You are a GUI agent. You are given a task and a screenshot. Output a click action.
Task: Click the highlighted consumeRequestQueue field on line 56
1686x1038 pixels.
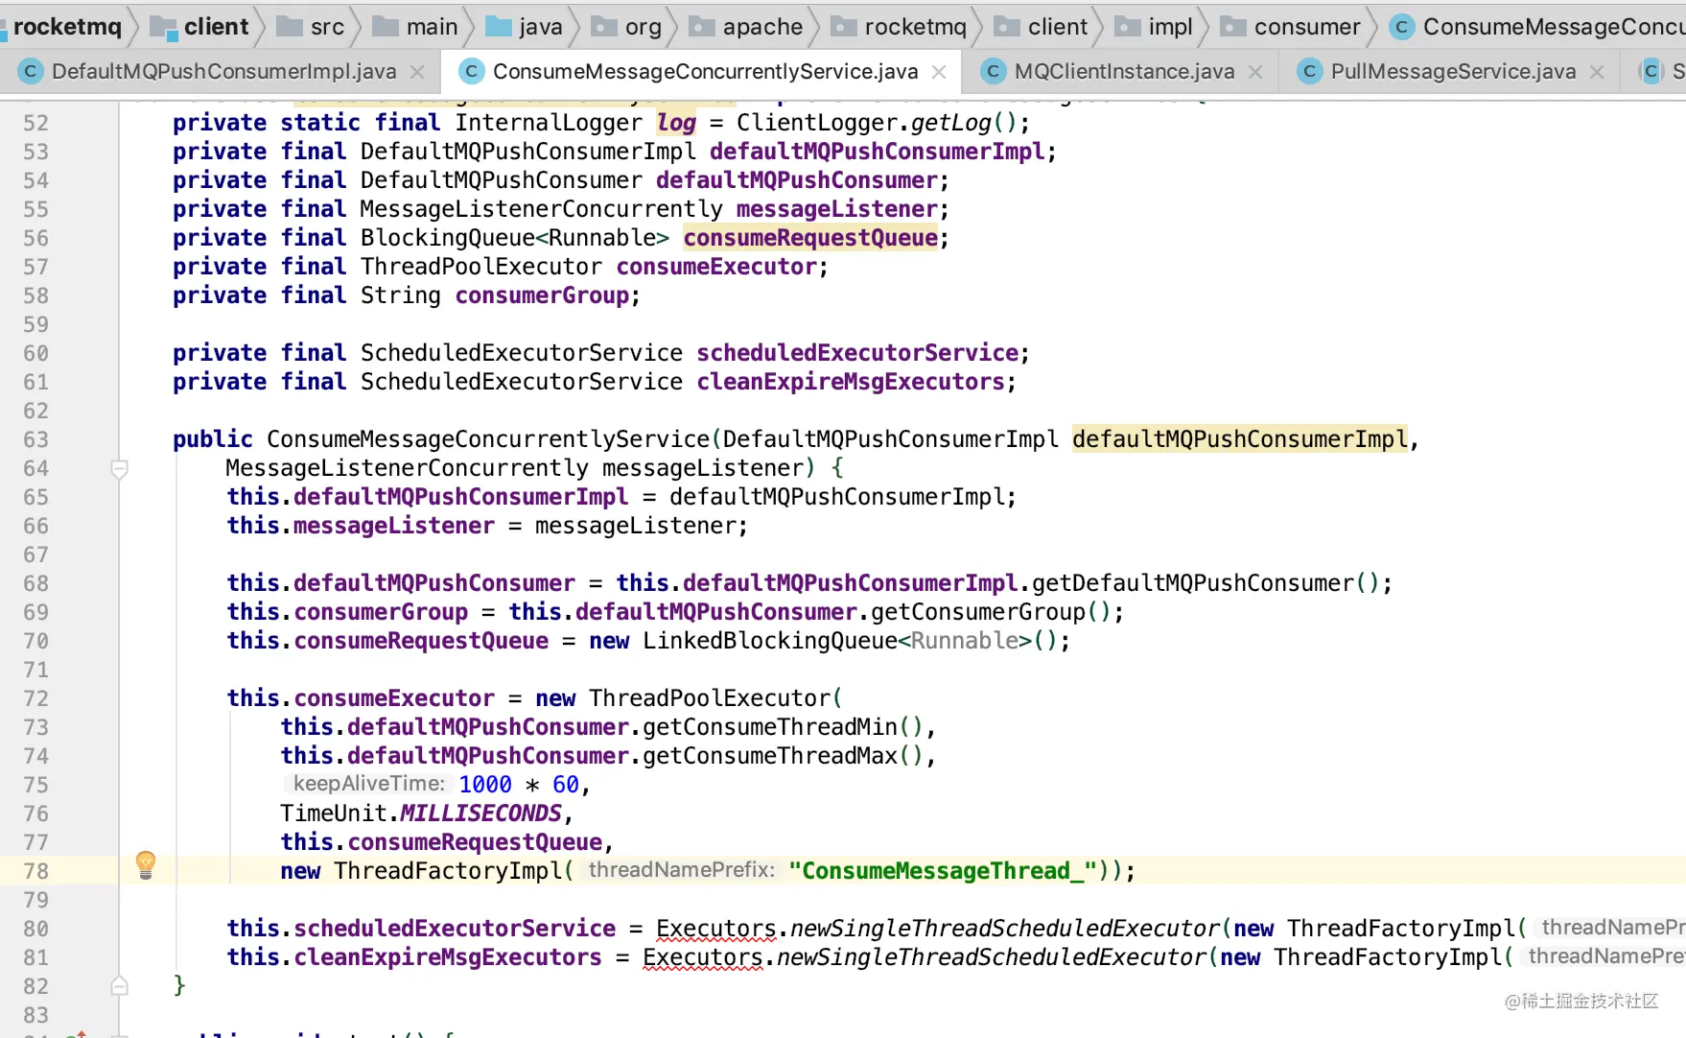pyautogui.click(x=810, y=238)
